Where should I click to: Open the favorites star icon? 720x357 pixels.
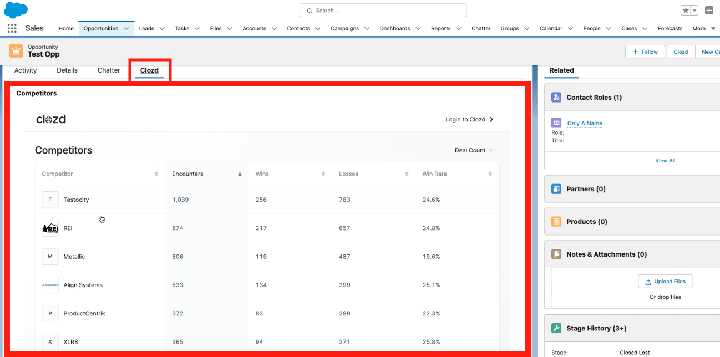pos(686,11)
